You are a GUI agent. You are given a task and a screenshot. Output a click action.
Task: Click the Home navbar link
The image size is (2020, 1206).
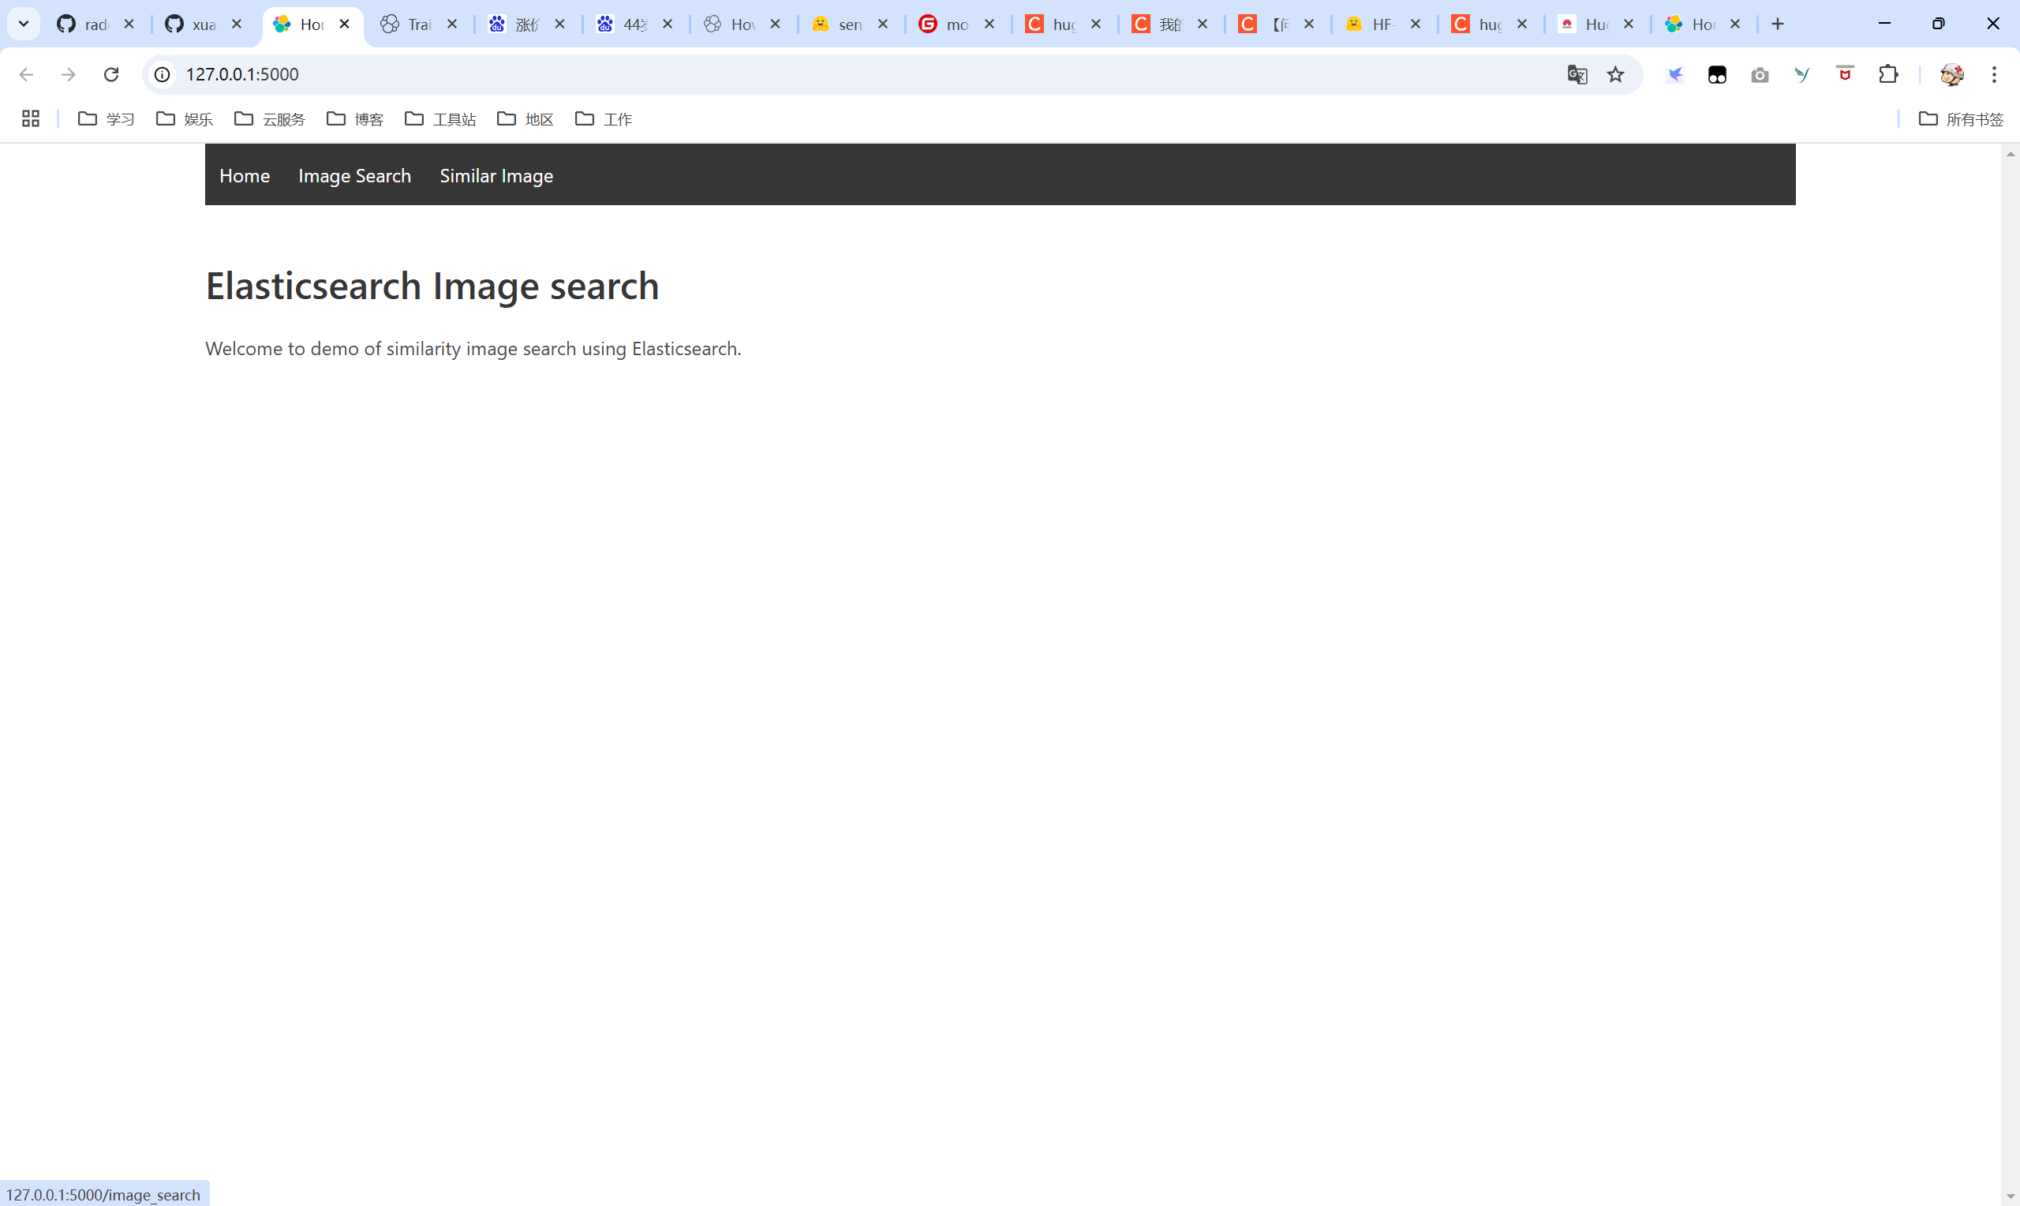(245, 175)
